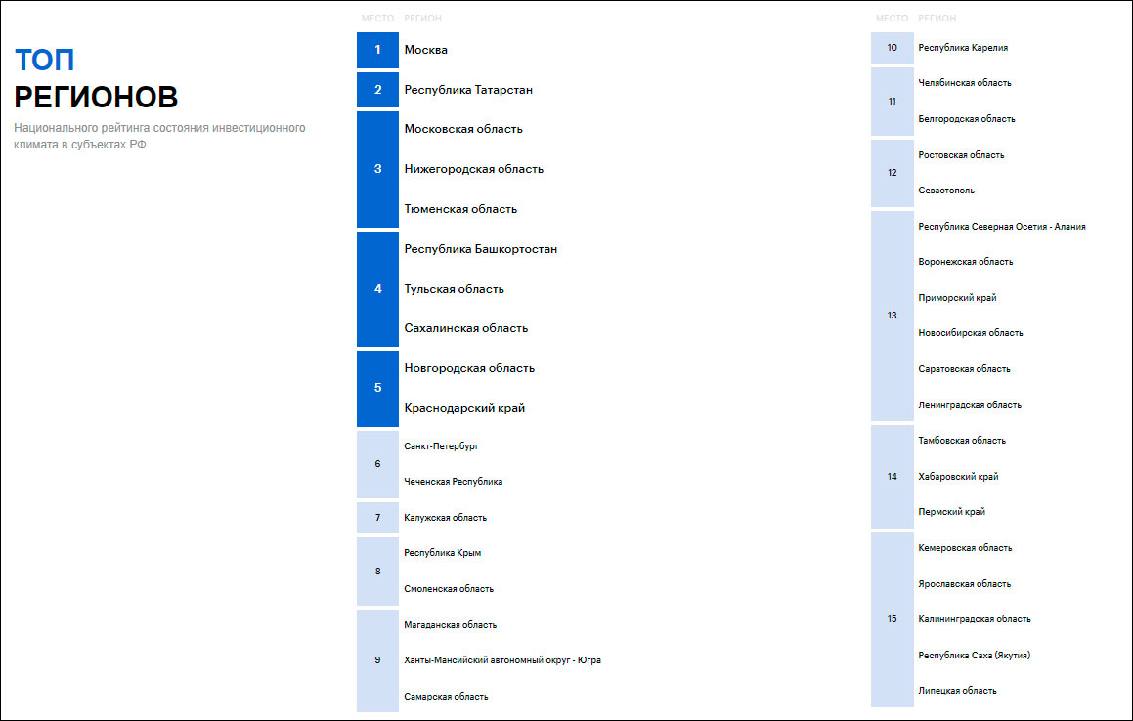Open Калужская область at place 7

click(x=445, y=518)
